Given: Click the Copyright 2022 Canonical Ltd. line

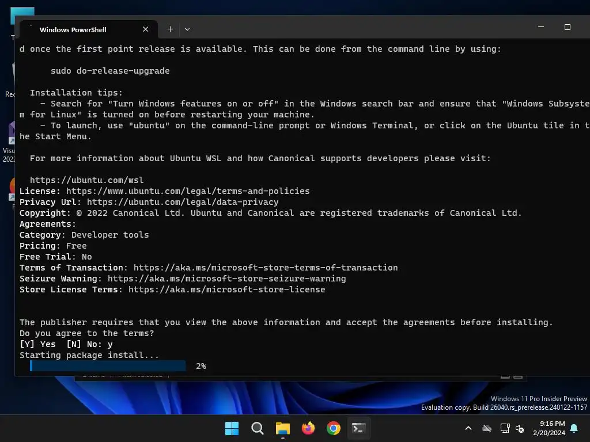Looking at the screenshot, I should coord(271,213).
